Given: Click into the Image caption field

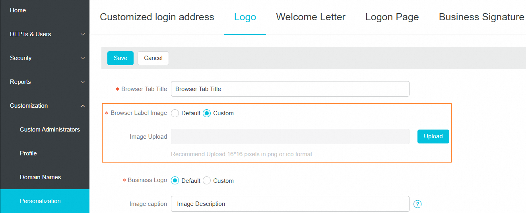Looking at the screenshot, I should click(290, 204).
